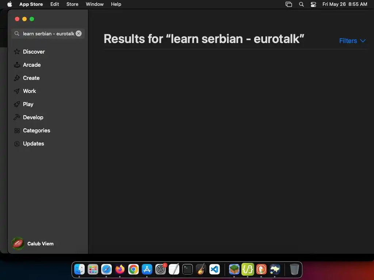Close the App Store window
374x280 pixels.
pos(17,19)
